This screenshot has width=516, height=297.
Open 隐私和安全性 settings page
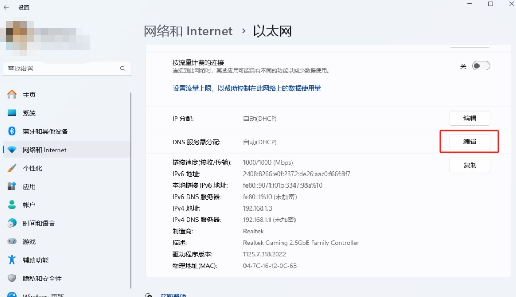67,279
